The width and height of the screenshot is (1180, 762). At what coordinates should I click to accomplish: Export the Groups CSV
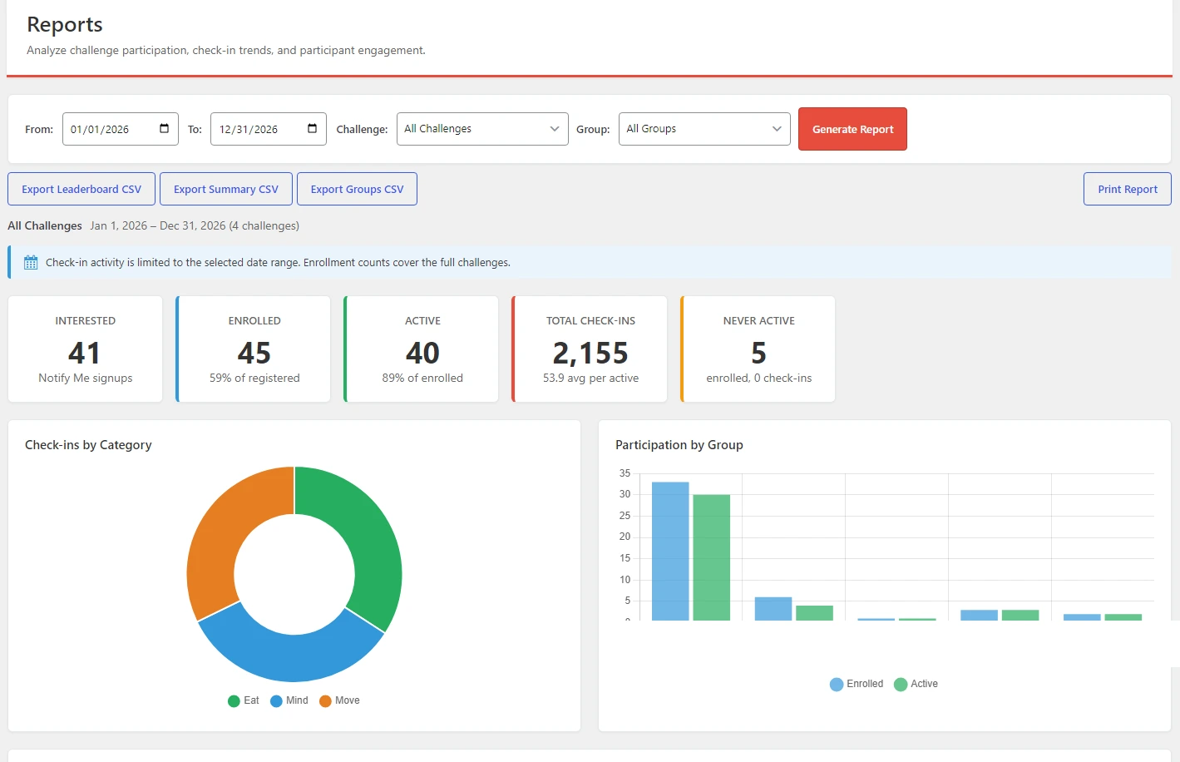(x=357, y=189)
